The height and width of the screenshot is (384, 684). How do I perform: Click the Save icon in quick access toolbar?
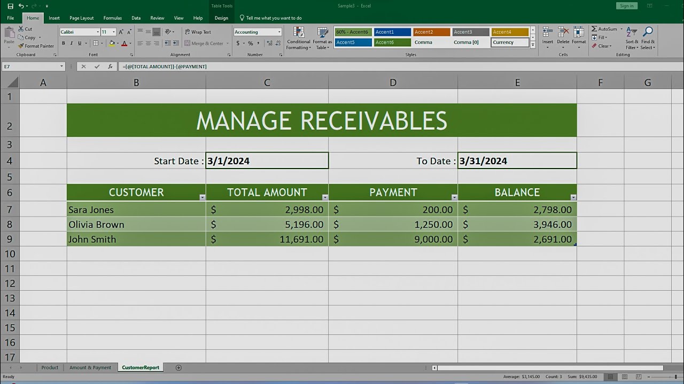point(10,6)
